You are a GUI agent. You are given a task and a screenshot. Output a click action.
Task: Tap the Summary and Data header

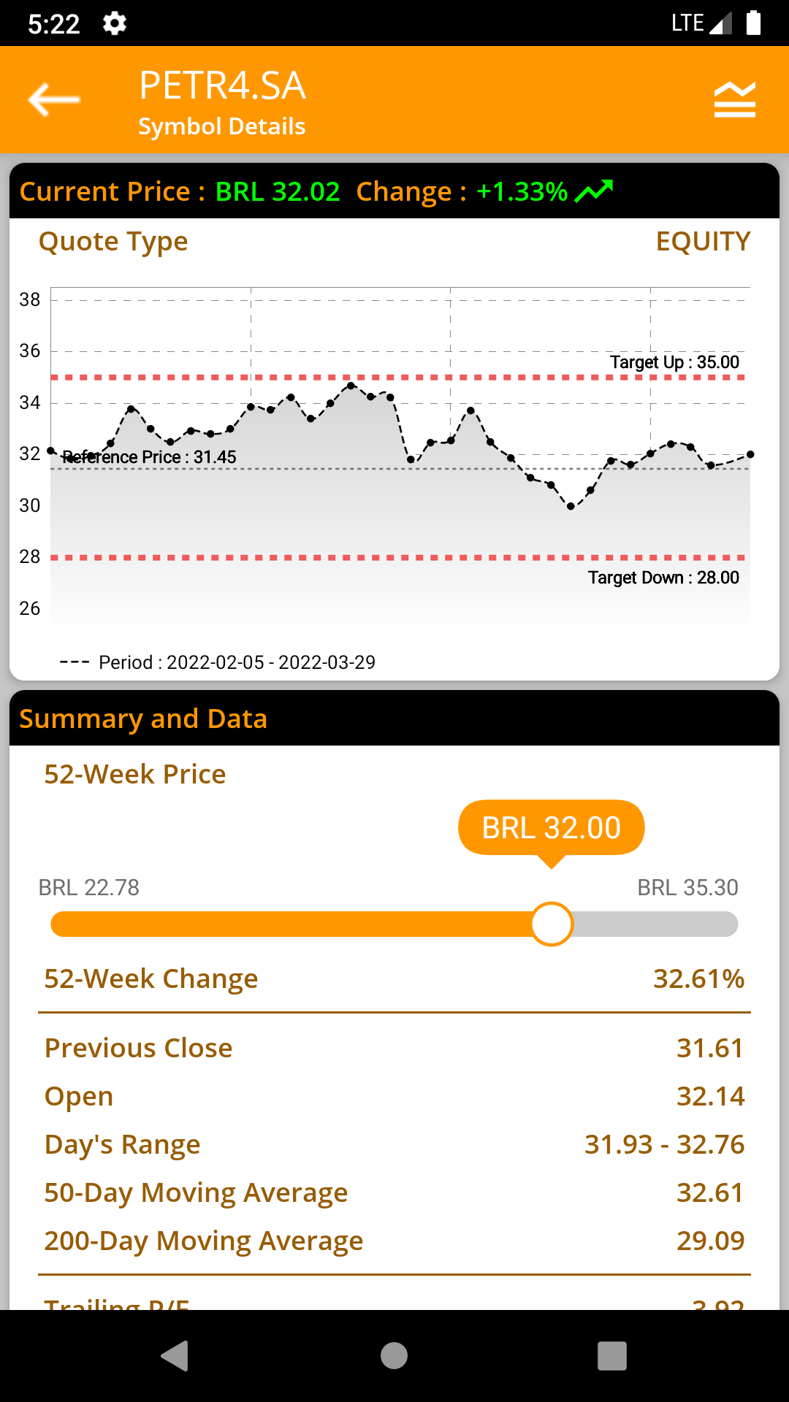click(143, 719)
